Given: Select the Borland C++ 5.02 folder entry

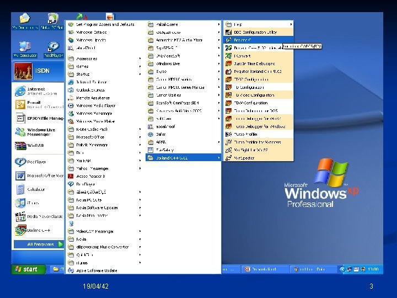Looking at the screenshot, I should (184, 158).
